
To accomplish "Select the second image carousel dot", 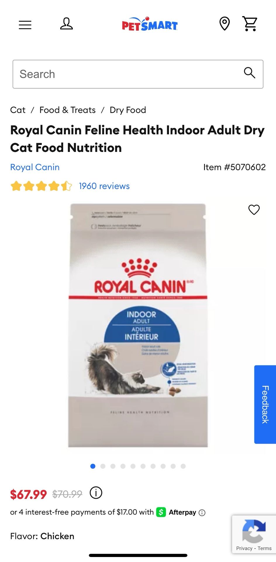I will 103,466.
